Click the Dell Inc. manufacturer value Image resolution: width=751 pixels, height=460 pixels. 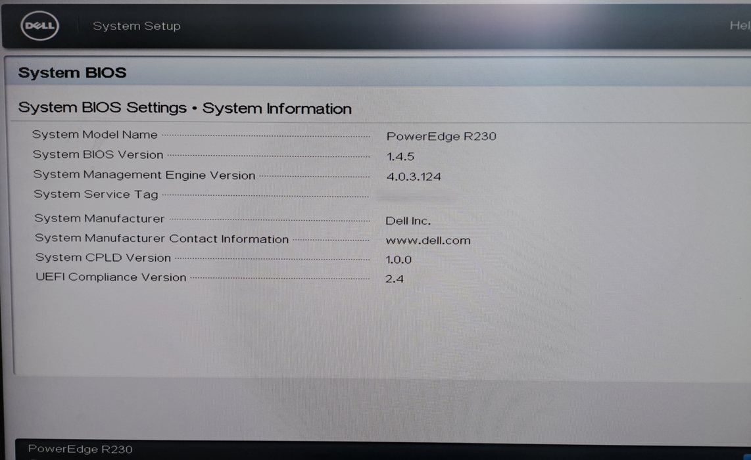point(408,221)
